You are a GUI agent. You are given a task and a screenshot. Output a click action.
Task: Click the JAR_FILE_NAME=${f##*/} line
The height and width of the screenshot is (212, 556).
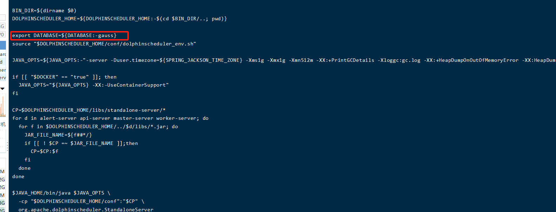[x=58, y=135]
